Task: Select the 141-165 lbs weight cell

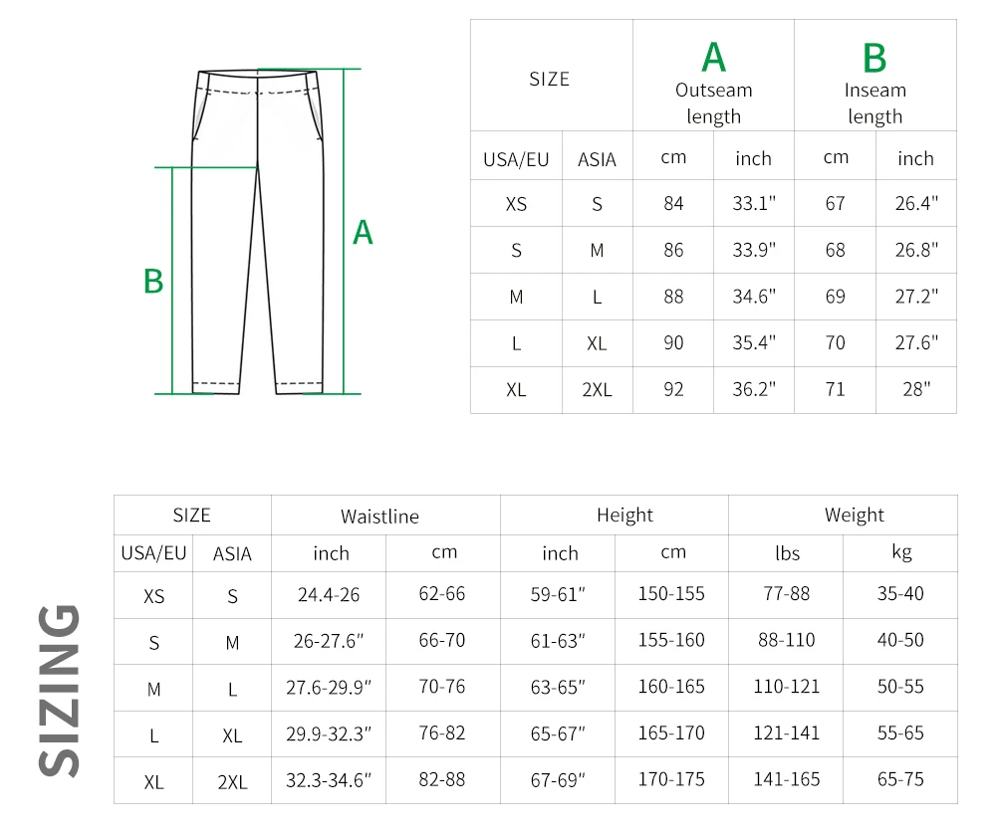Action: 786,780
